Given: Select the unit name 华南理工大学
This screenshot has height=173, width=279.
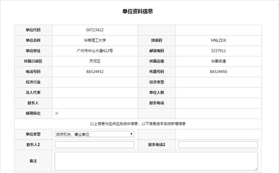Looking at the screenshot, I should 95,40.
